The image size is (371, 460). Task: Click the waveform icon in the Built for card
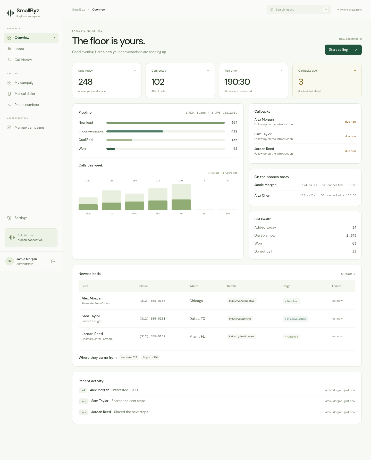pos(12,237)
